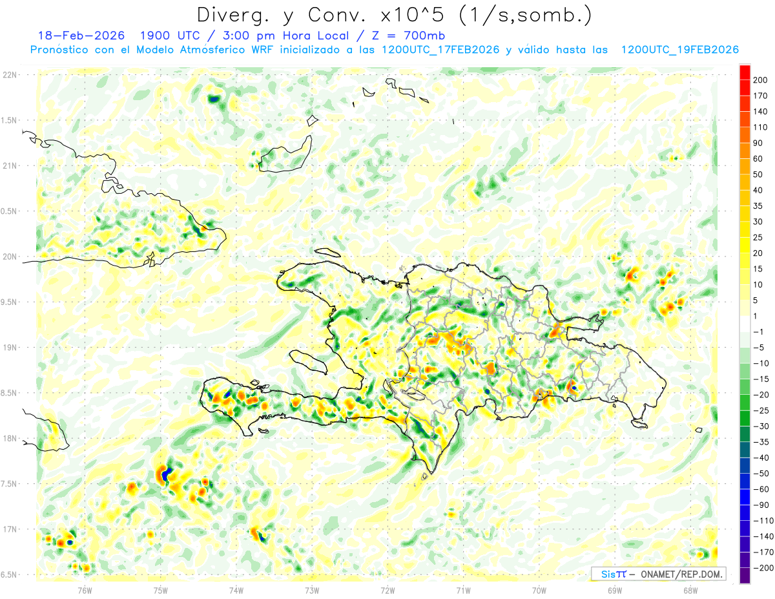Click the positive "140" colorbar value

click(760, 112)
